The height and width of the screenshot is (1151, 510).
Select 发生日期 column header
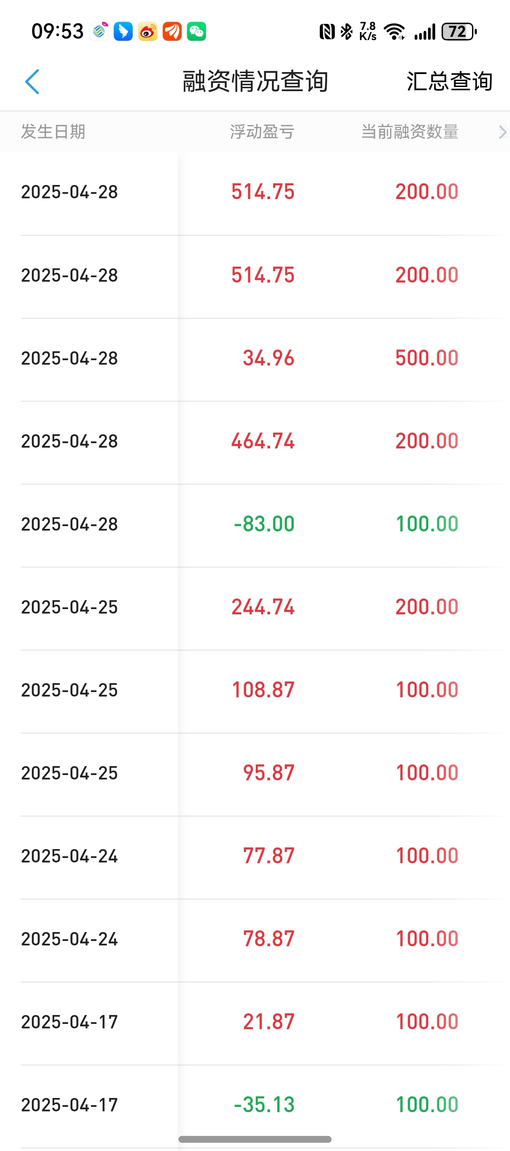pyautogui.click(x=53, y=132)
